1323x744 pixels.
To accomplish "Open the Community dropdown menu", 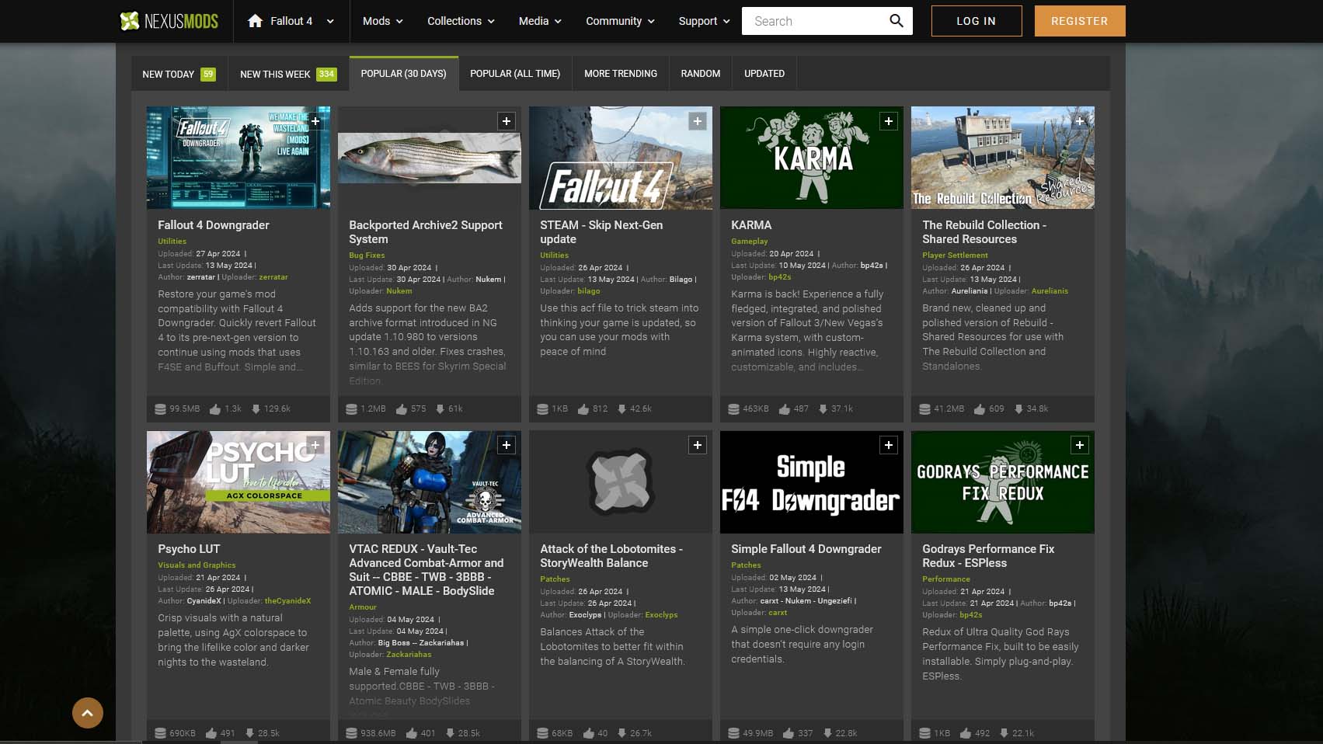I will (x=620, y=21).
